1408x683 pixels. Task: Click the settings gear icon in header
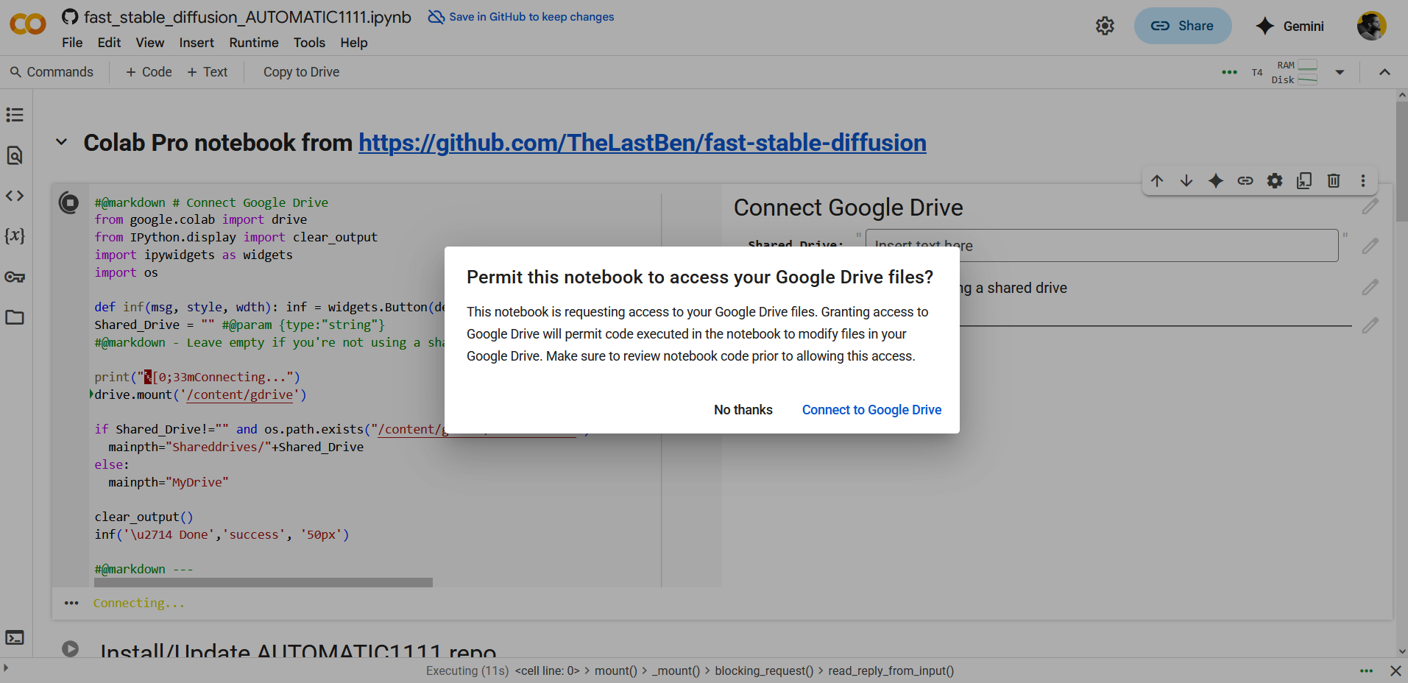pos(1104,26)
